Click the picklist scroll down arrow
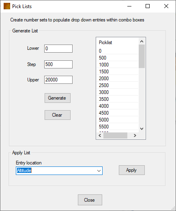The width and height of the screenshot is (176, 211). point(142,129)
